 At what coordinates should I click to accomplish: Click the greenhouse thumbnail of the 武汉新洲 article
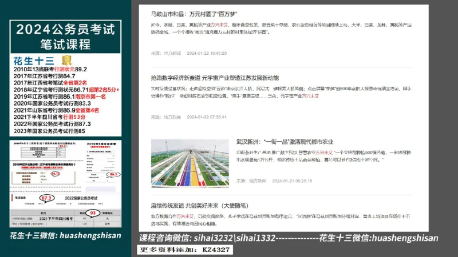pyautogui.click(x=190, y=163)
